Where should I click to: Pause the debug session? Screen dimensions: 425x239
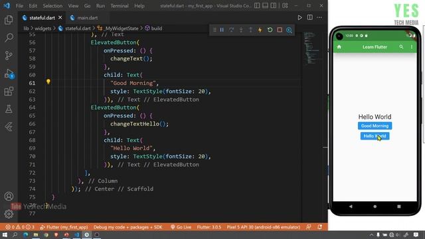(x=222, y=30)
